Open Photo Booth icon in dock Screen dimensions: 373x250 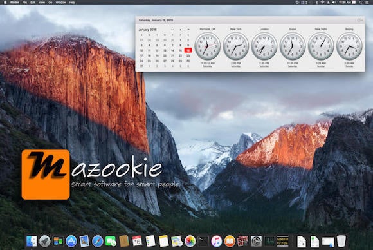[243, 242]
